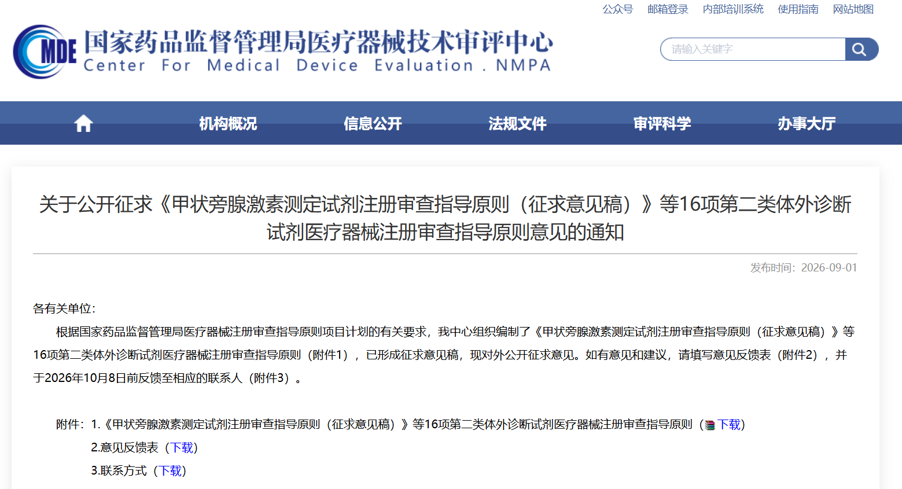
Task: Click the CMDE logo emblem
Action: coord(45,52)
